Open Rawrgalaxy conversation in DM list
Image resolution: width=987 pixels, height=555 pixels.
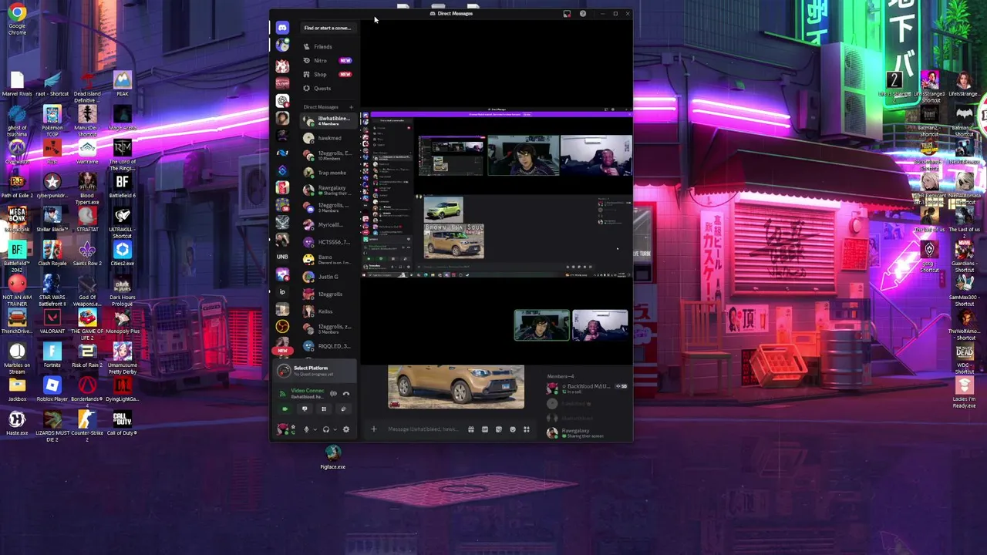[x=329, y=190]
